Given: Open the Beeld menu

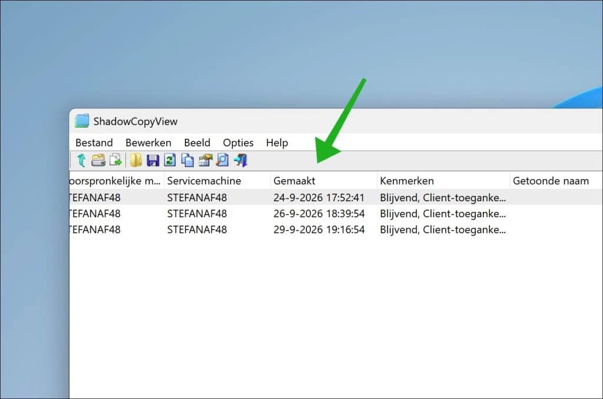Looking at the screenshot, I should click(197, 142).
